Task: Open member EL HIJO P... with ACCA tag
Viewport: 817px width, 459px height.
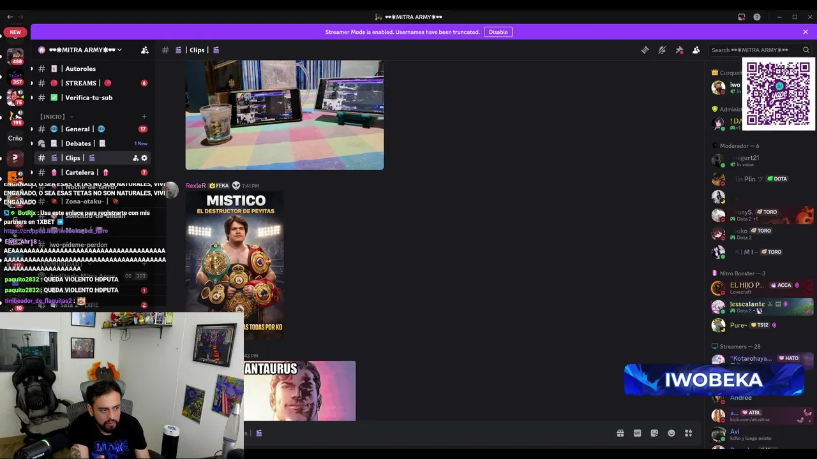Action: [762, 288]
